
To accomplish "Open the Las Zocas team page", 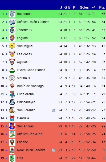I will tap(24, 54).
